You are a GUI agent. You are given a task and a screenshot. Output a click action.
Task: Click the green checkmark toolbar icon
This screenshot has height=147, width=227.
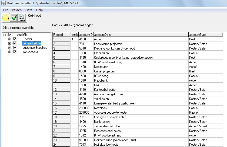[14, 18]
